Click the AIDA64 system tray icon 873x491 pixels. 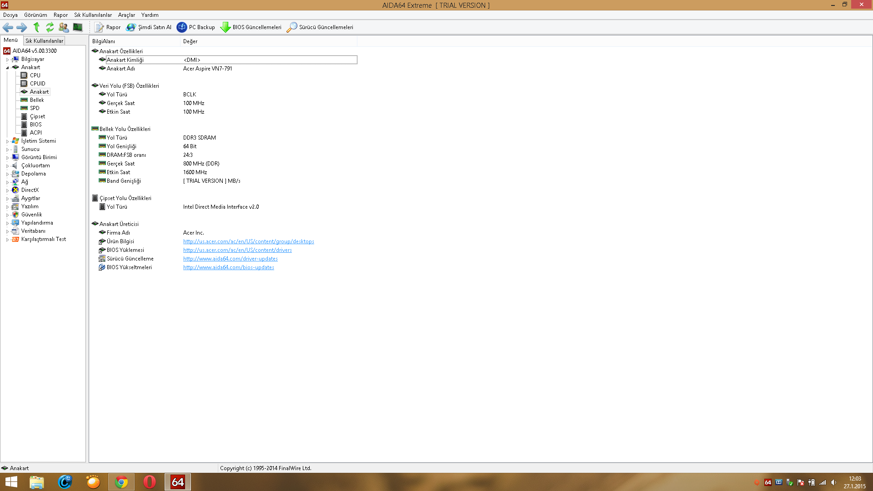pos(768,482)
